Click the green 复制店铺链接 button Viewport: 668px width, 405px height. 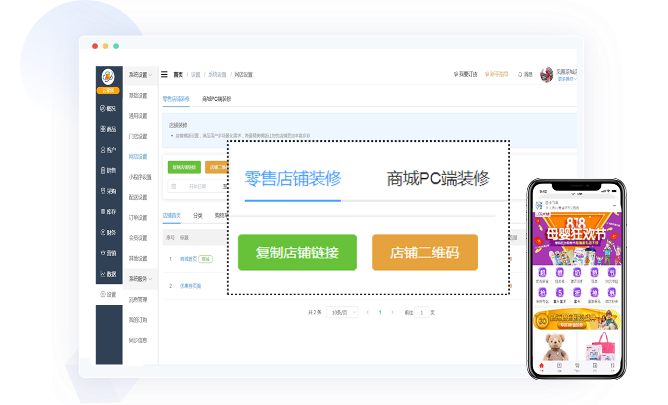(184, 167)
